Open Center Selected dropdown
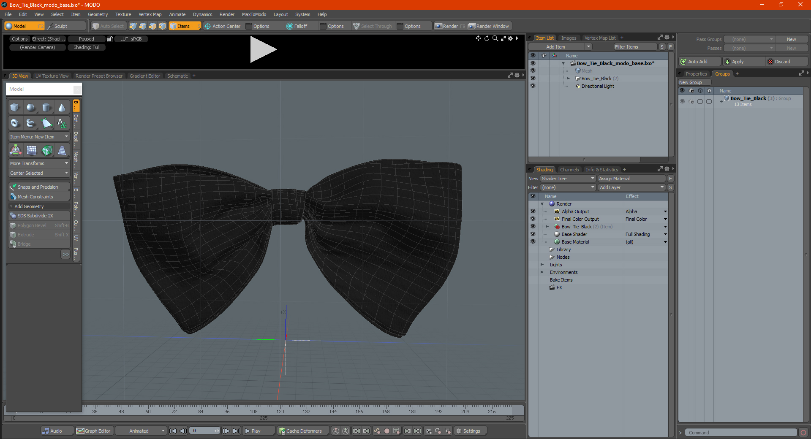The height and width of the screenshot is (439, 811). pos(39,173)
